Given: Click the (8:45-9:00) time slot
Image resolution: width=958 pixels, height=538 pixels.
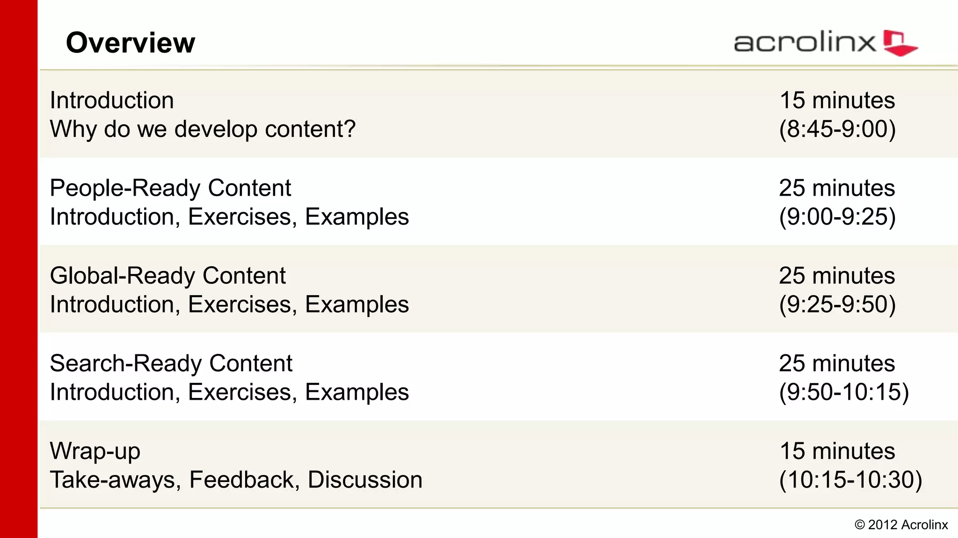Looking at the screenshot, I should point(837,129).
